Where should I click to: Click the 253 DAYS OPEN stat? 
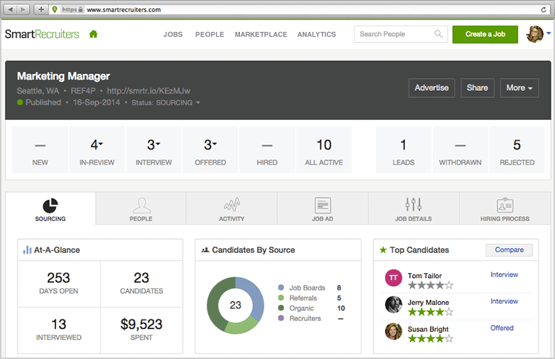point(59,283)
